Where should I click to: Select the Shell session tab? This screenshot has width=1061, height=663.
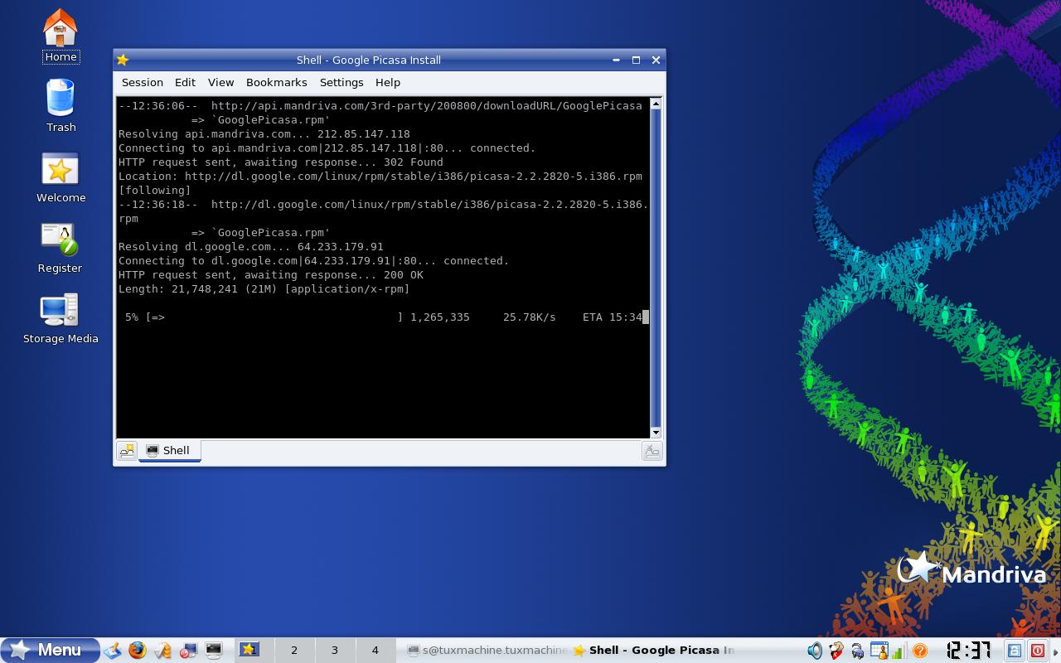tap(169, 450)
